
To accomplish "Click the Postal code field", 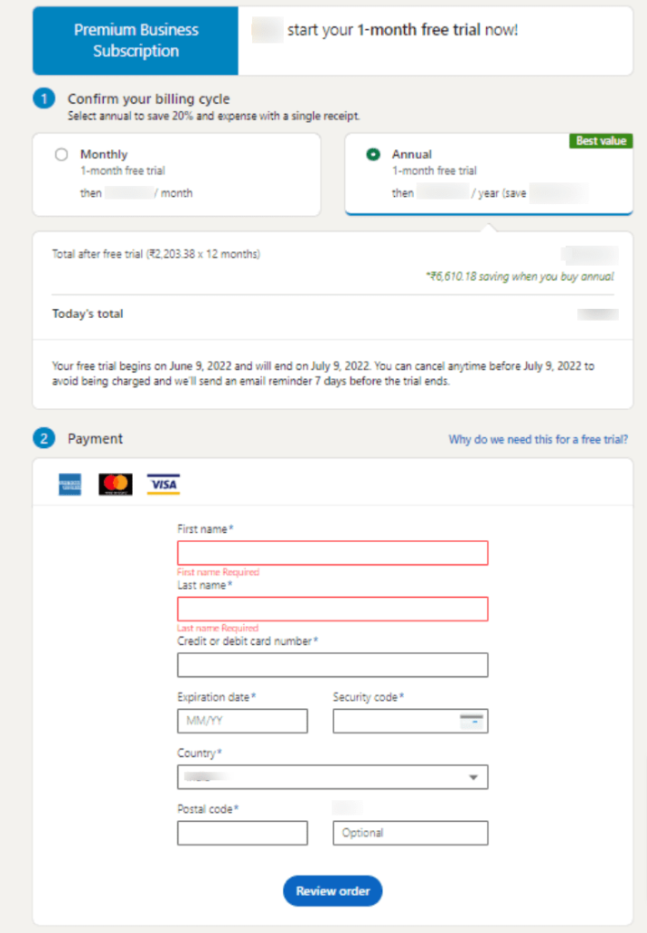I will tap(242, 833).
